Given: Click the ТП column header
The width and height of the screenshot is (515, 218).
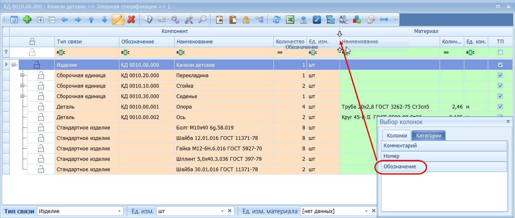Looking at the screenshot, I should (x=500, y=42).
